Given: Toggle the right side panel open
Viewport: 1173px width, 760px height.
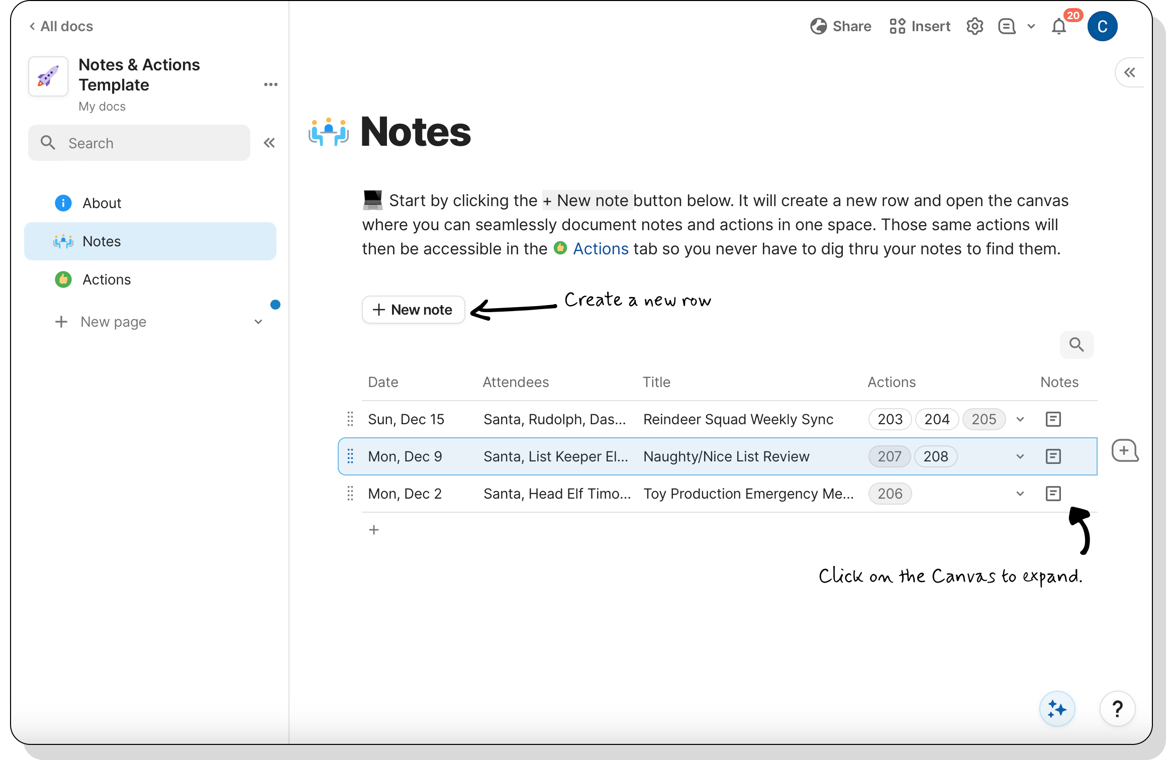Looking at the screenshot, I should coord(1130,73).
